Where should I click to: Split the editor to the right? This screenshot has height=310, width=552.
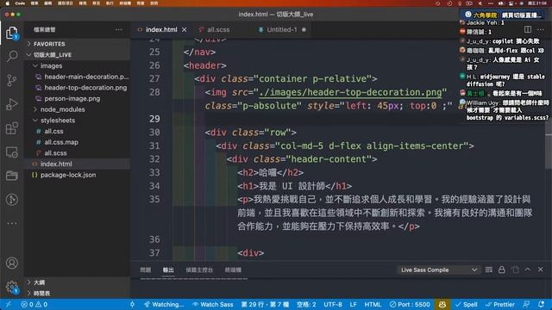pos(527,29)
